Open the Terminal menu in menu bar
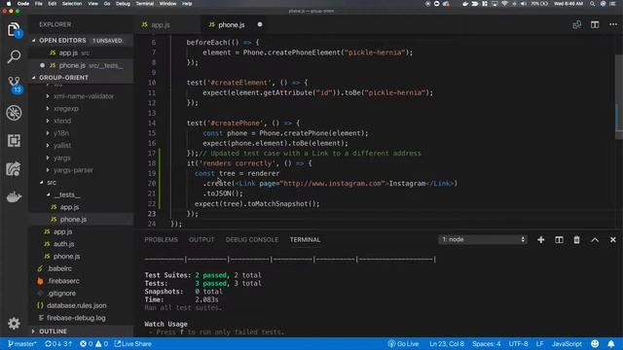This screenshot has height=350, width=623. point(145,4)
